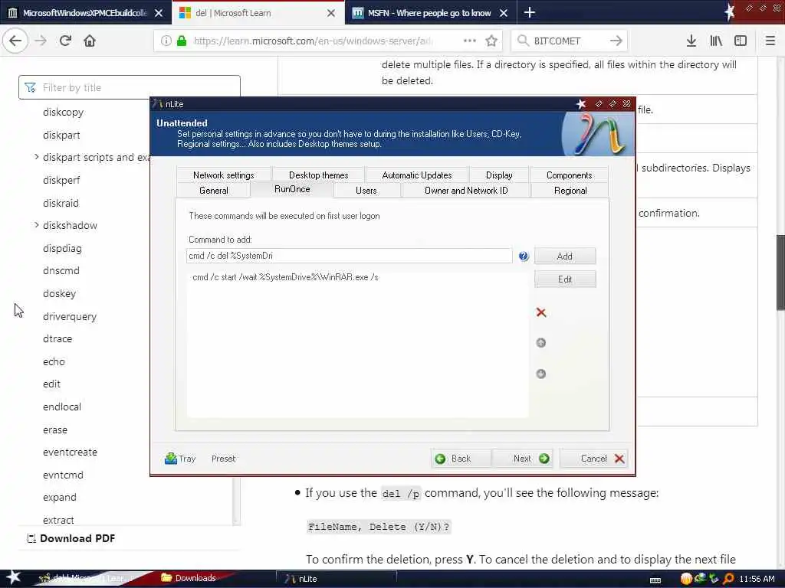Select the RunOnce tab
This screenshot has width=785, height=588.
[292, 190]
